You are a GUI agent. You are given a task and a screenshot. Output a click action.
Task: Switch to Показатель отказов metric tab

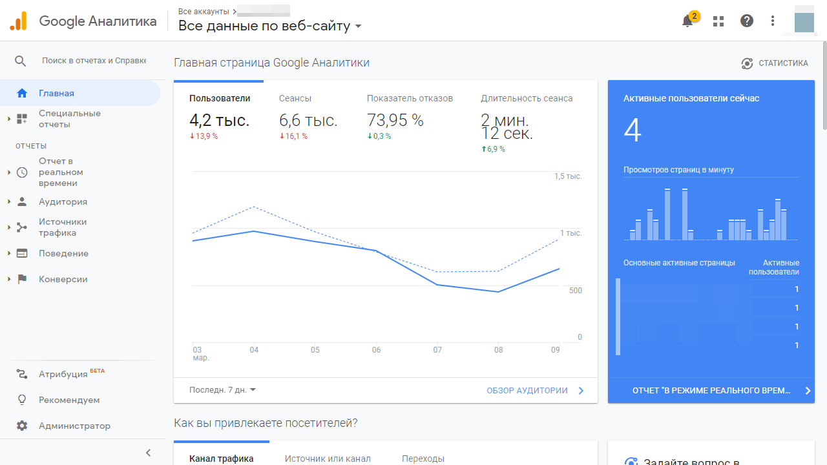coord(410,99)
